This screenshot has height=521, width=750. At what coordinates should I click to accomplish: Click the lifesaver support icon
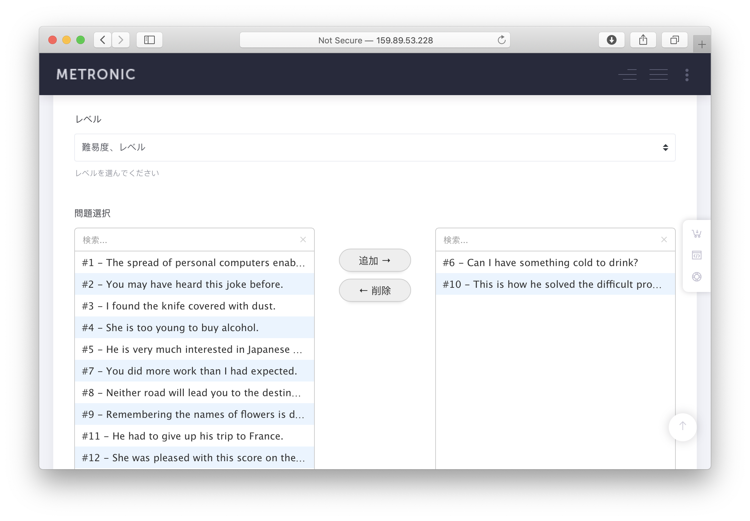[x=696, y=277]
